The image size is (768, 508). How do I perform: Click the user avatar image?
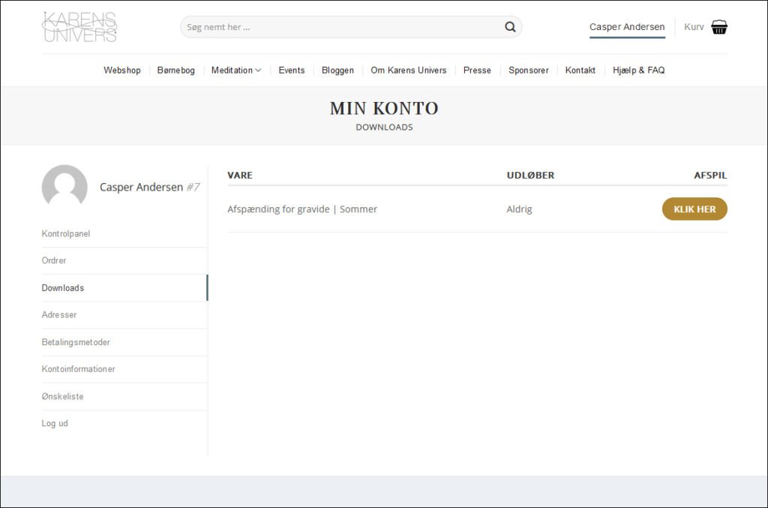tap(64, 187)
